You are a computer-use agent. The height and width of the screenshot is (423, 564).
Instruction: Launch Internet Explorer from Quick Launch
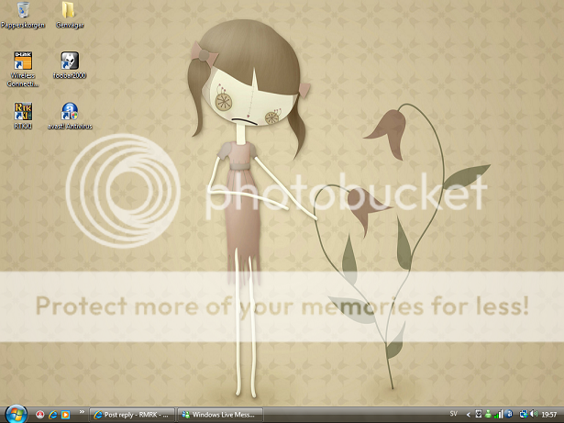51,415
